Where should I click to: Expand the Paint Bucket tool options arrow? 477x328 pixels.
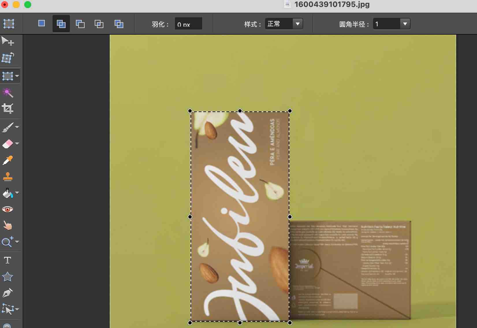click(17, 193)
